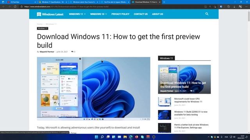Open the About Us menu item
This screenshot has width=250, height=140.
157,14
